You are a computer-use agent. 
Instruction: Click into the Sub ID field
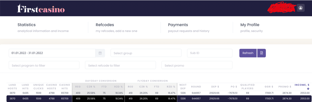pyautogui.click(x=210, y=53)
